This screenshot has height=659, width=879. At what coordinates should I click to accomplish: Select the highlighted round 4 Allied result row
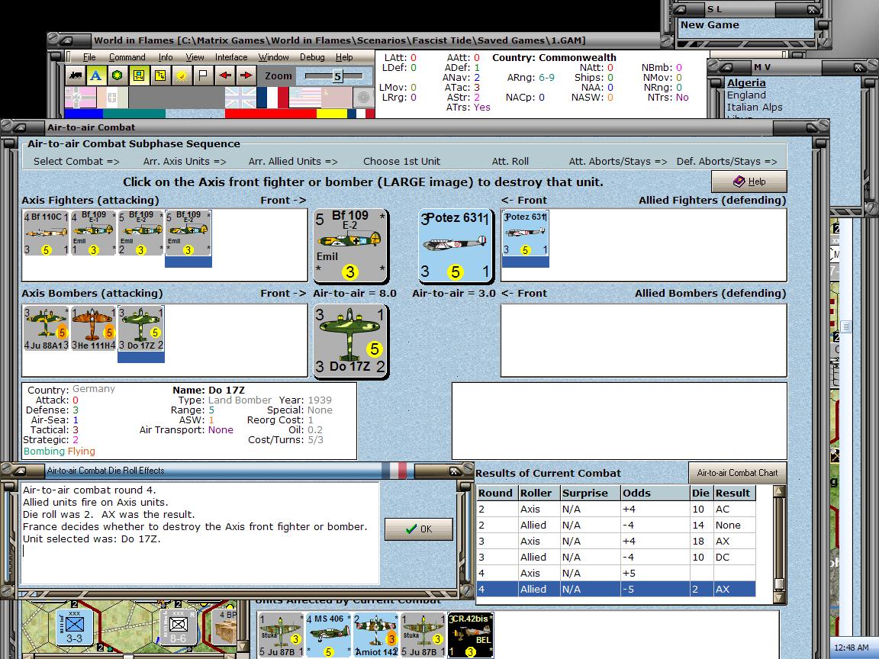[616, 589]
